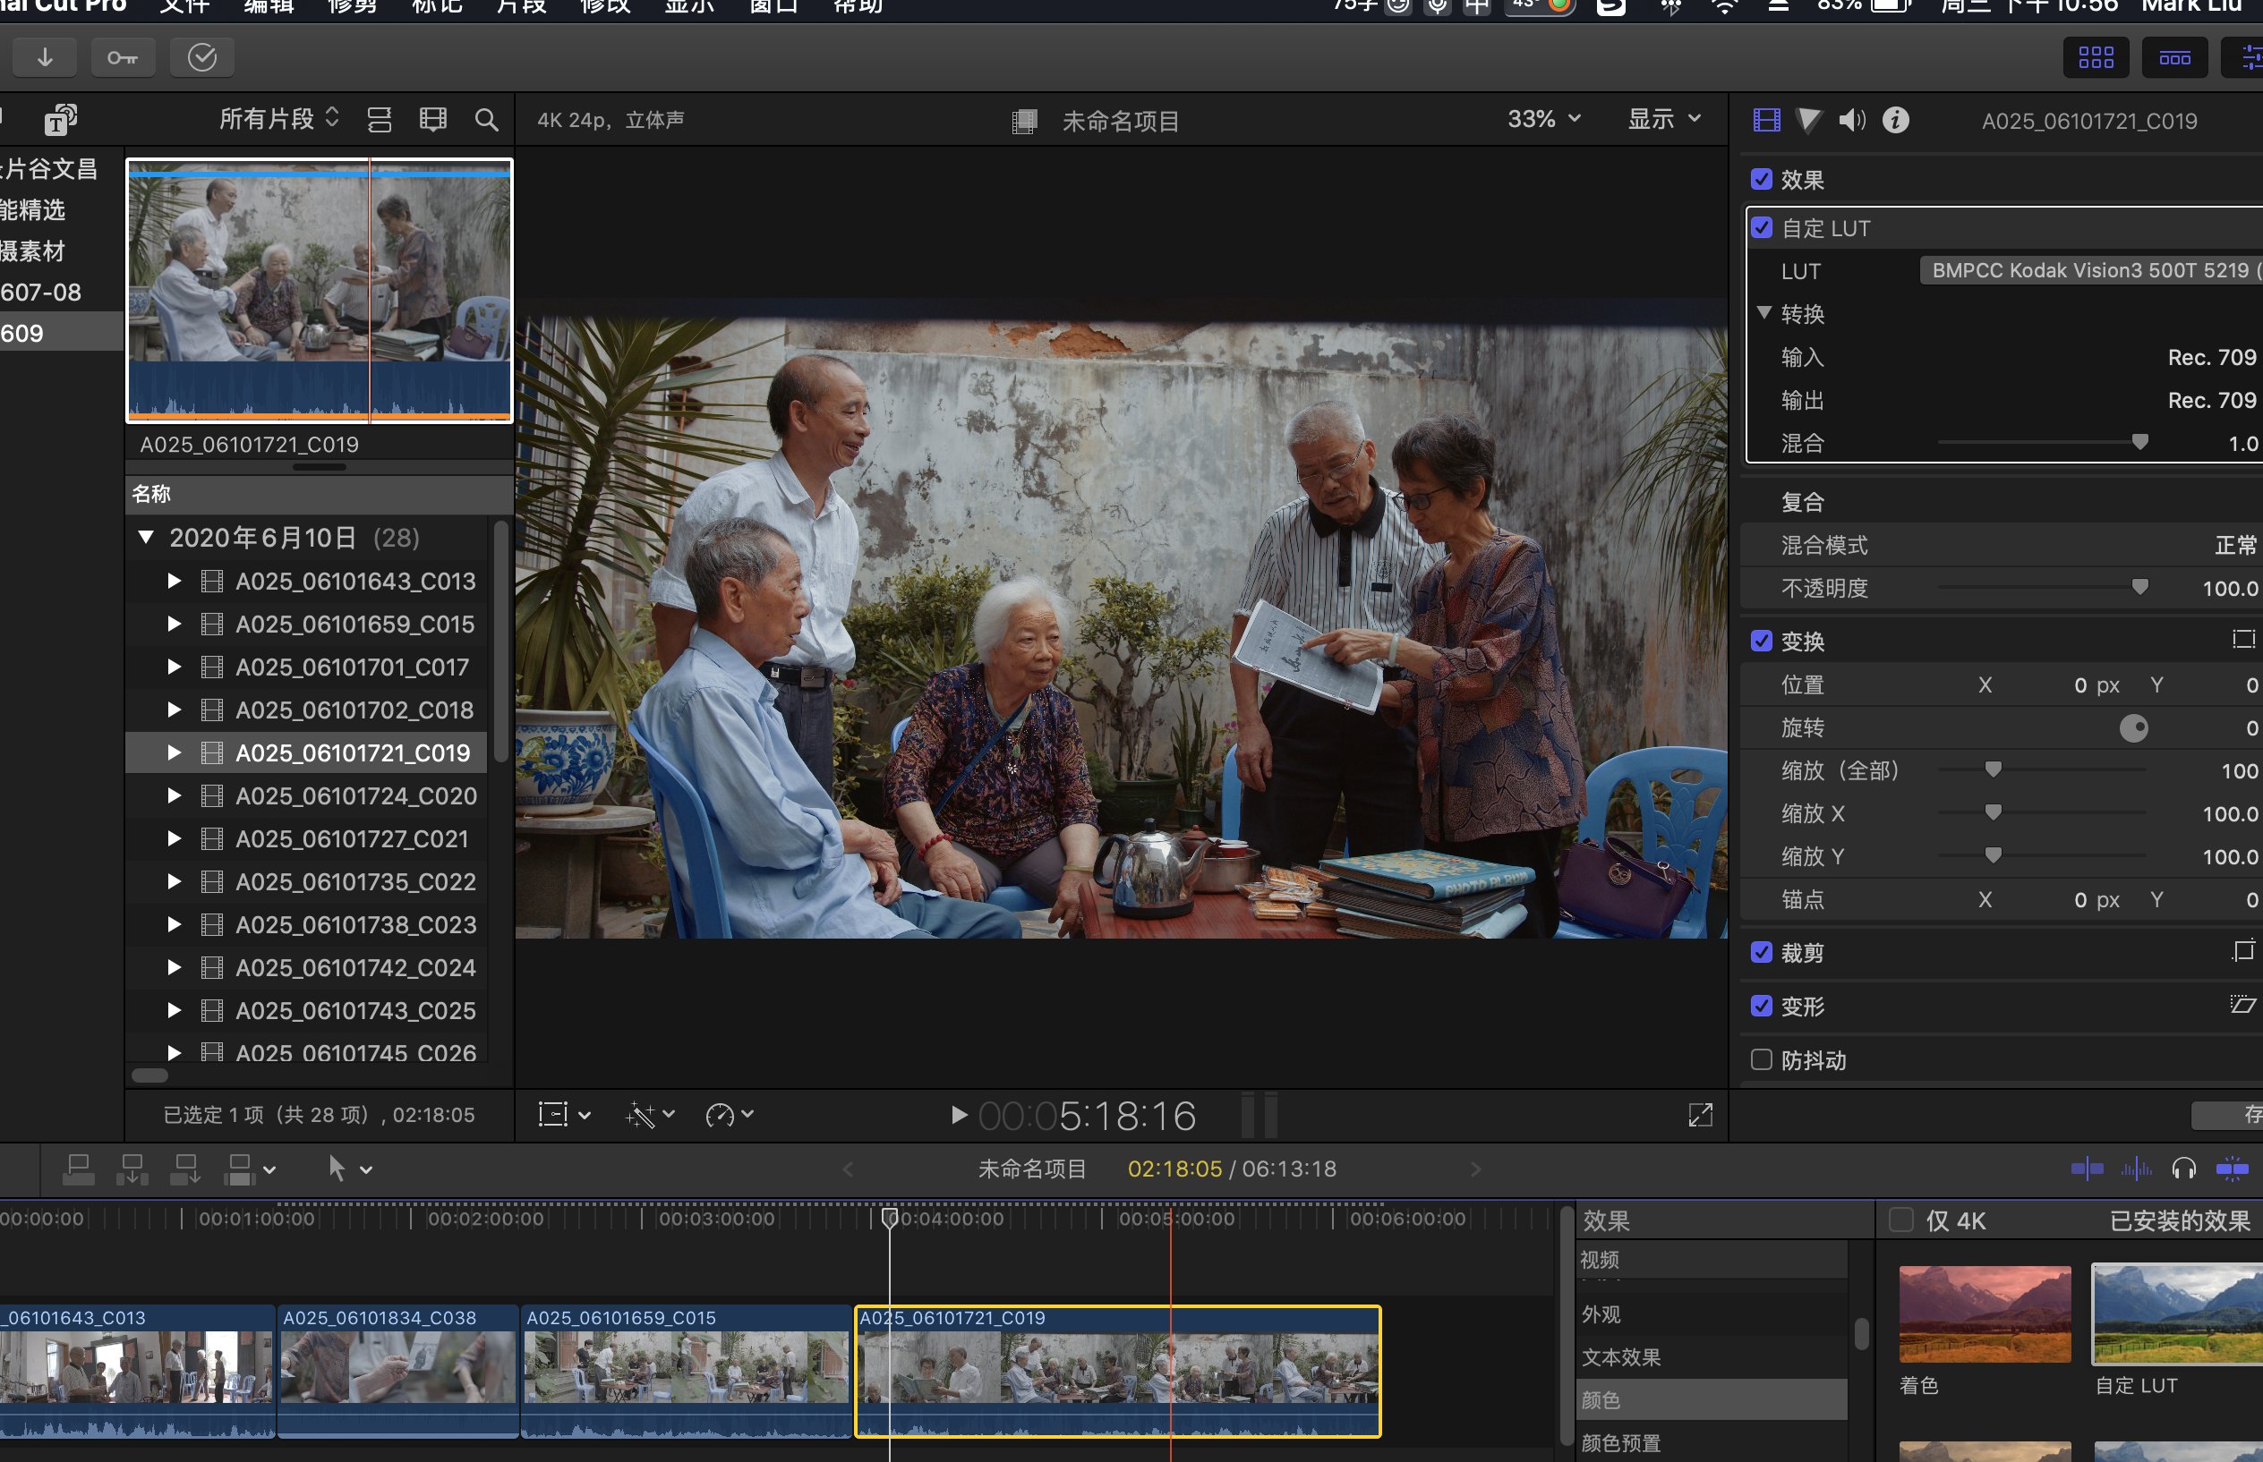
Task: Open the keyword editor key icon
Action: 123,58
